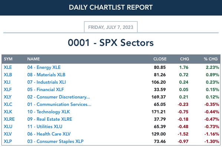222x147 pixels.
Task: Select the XLF ticker symbol
Action: tap(8, 90)
